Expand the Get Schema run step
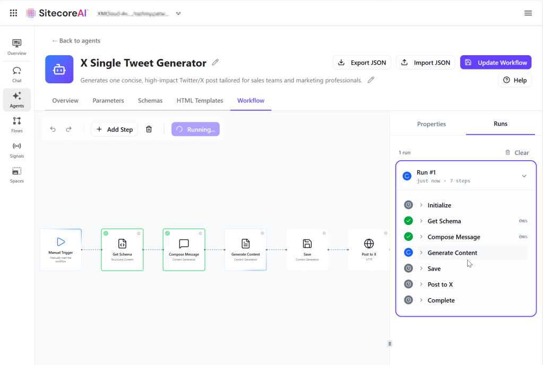The height and width of the screenshot is (365, 543). (x=421, y=221)
